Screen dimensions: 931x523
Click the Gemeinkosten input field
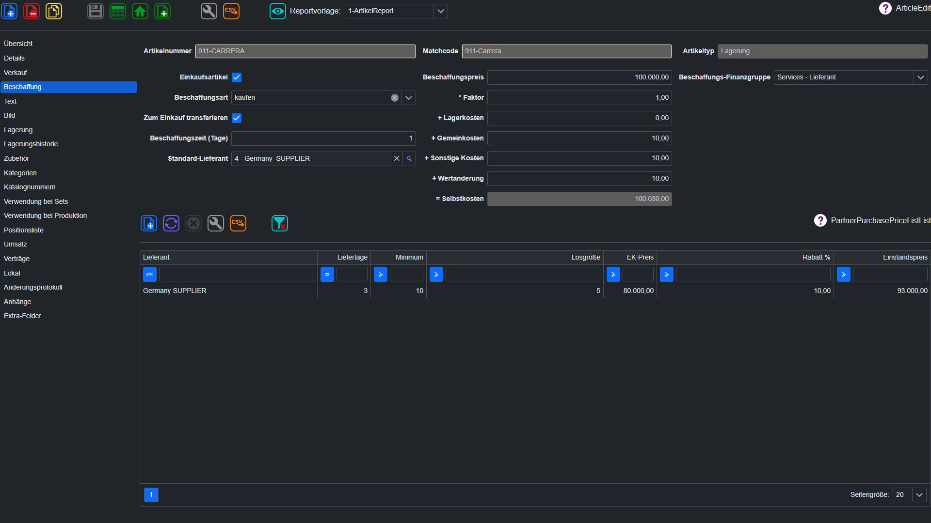pyautogui.click(x=579, y=138)
